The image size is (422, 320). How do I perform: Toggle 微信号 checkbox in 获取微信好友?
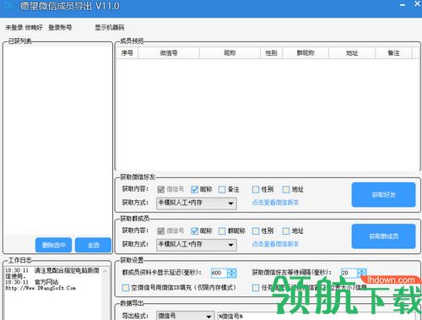[x=161, y=189]
